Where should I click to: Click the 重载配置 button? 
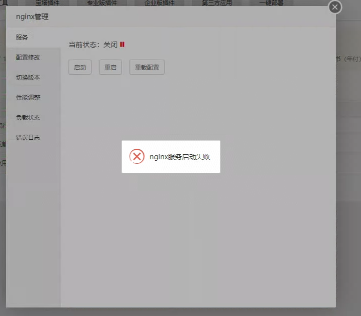[147, 67]
